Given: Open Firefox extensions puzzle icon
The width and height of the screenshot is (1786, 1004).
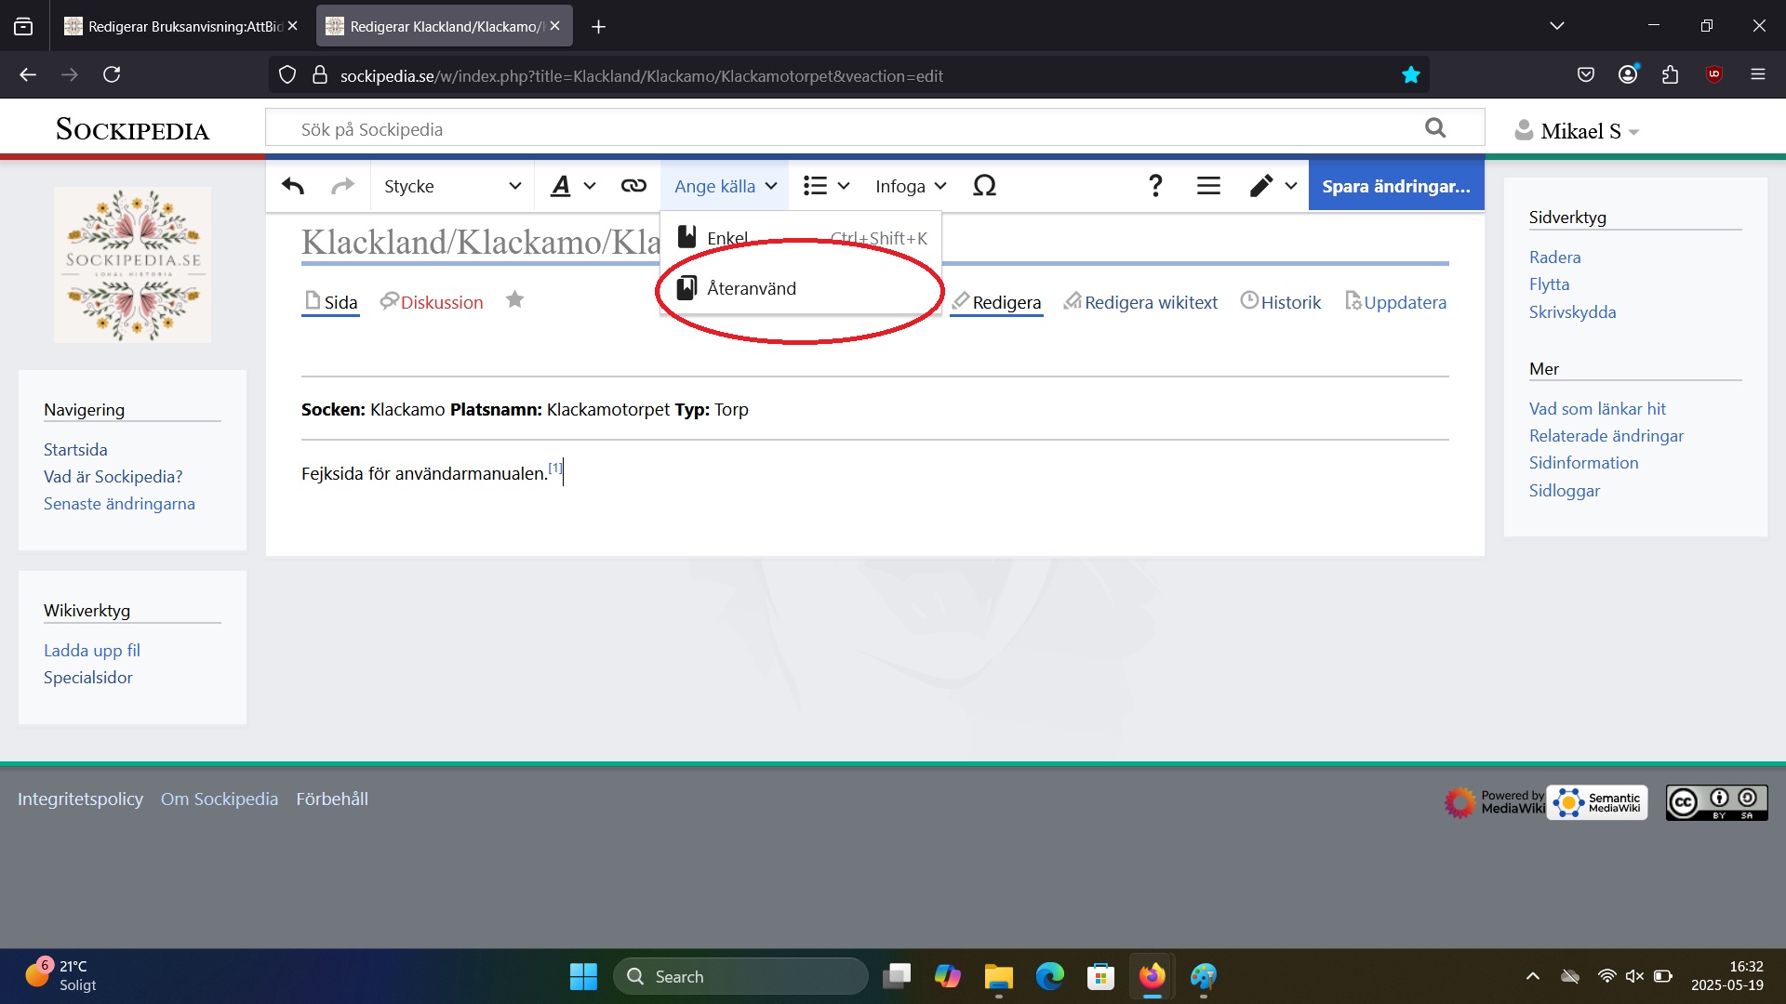Looking at the screenshot, I should click(x=1671, y=75).
